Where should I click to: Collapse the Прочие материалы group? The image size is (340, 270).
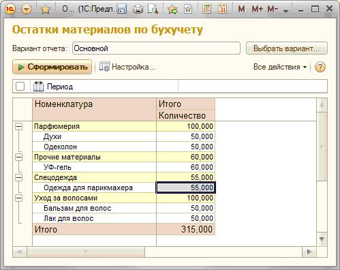[x=19, y=157]
